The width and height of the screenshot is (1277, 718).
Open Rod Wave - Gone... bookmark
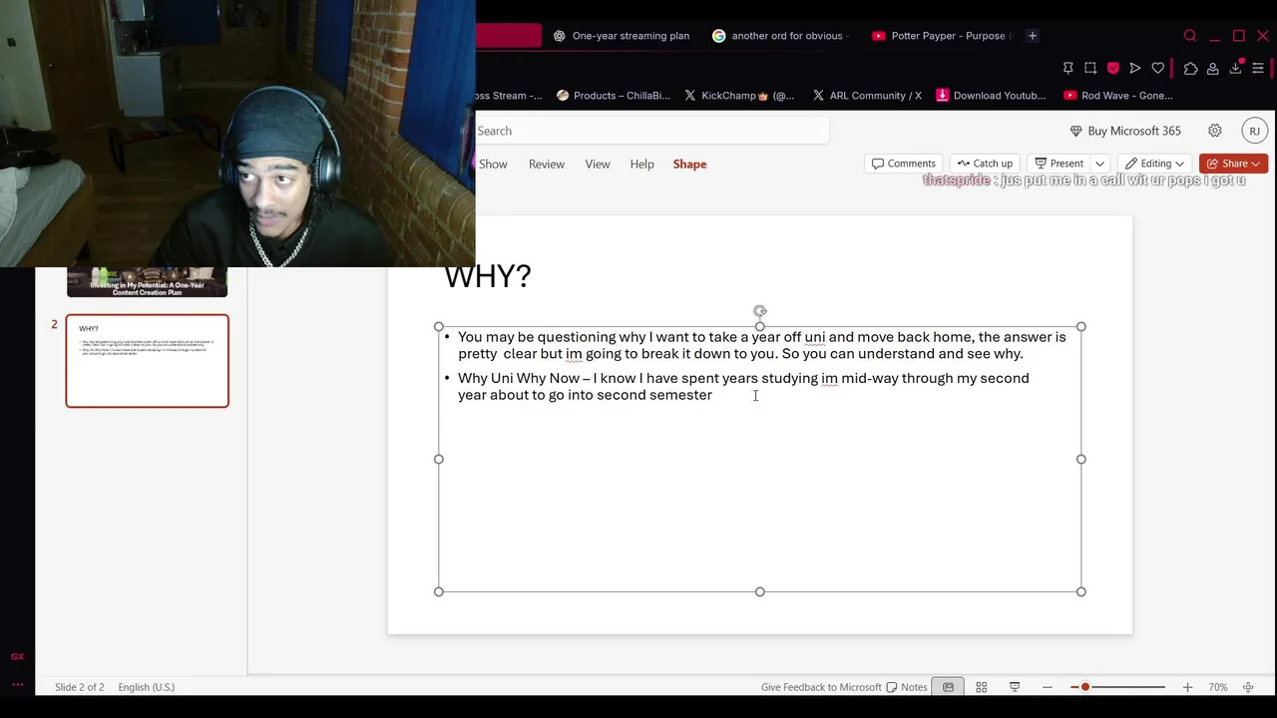(1118, 96)
